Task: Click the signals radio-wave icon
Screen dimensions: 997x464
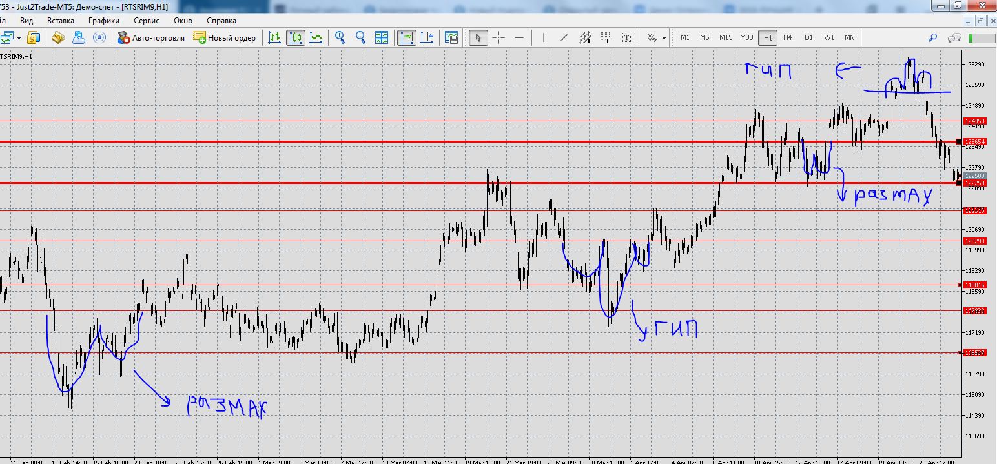Action: (99, 37)
